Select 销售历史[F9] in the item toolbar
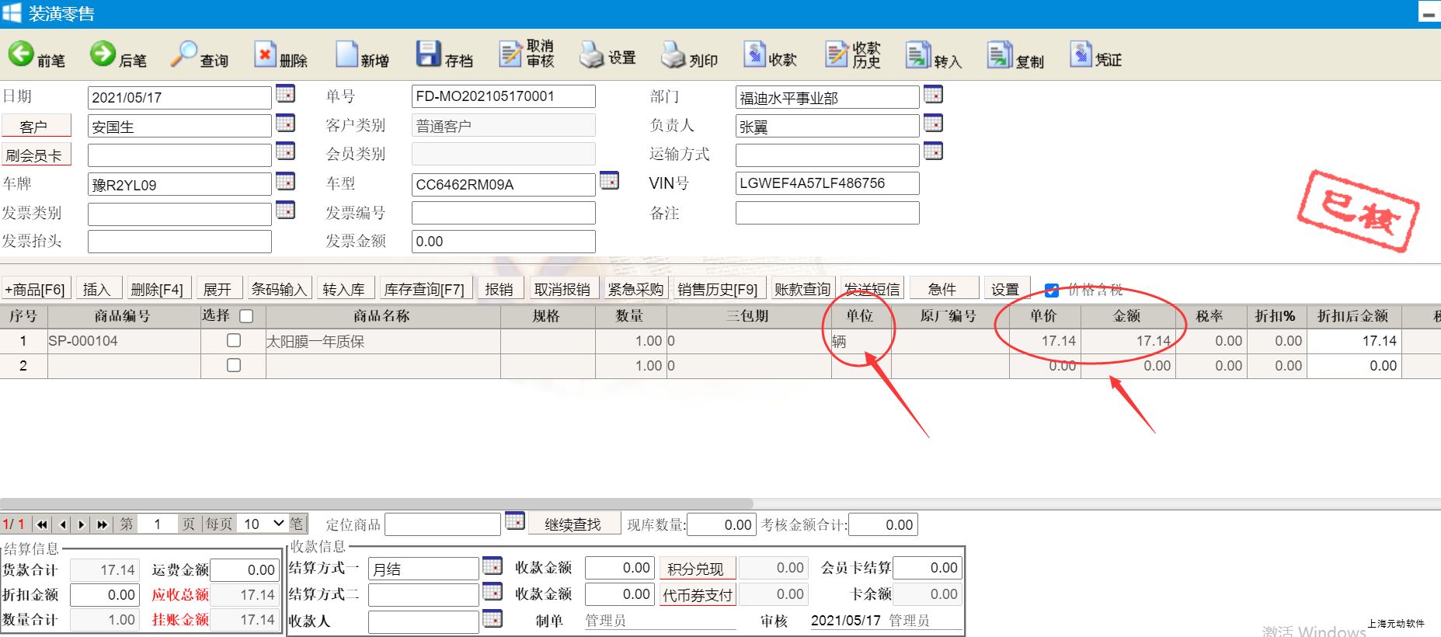This screenshot has height=637, width=1441. click(x=716, y=290)
